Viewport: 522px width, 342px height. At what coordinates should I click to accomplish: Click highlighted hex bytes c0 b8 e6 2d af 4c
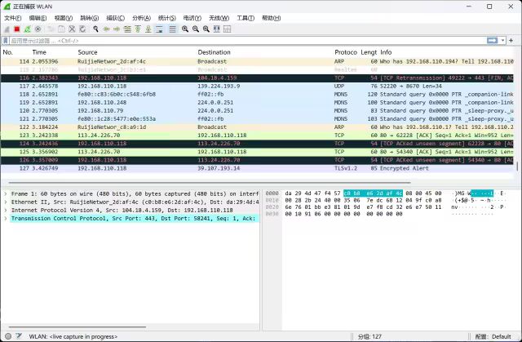pyautogui.click(x=373, y=193)
